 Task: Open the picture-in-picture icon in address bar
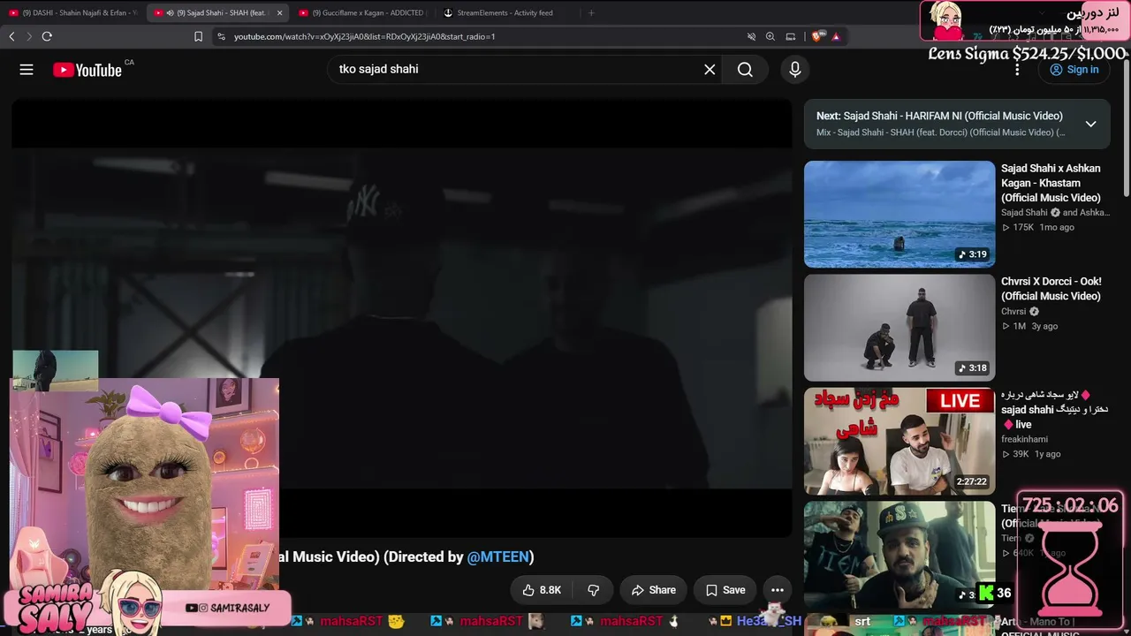[791, 36]
